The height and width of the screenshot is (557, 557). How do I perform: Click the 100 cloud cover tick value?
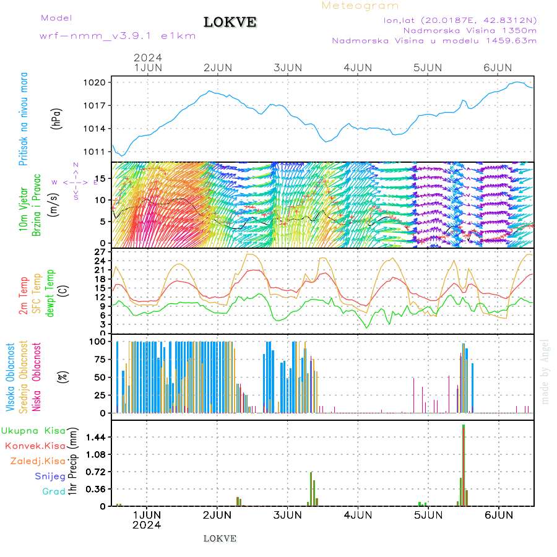pyautogui.click(x=97, y=342)
